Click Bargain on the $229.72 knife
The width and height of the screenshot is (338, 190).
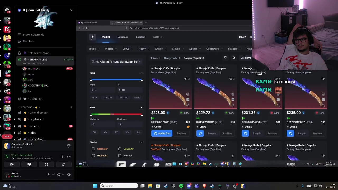212,133
